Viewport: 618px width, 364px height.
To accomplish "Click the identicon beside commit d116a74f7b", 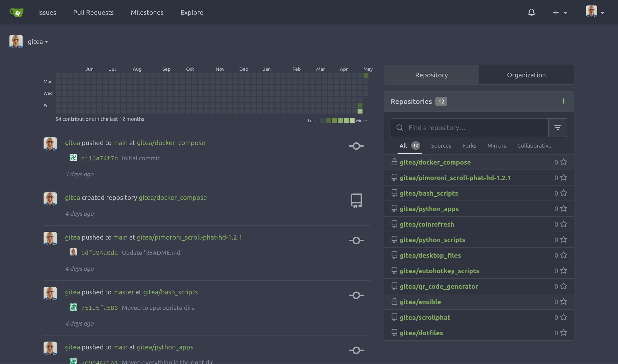I will [x=74, y=158].
